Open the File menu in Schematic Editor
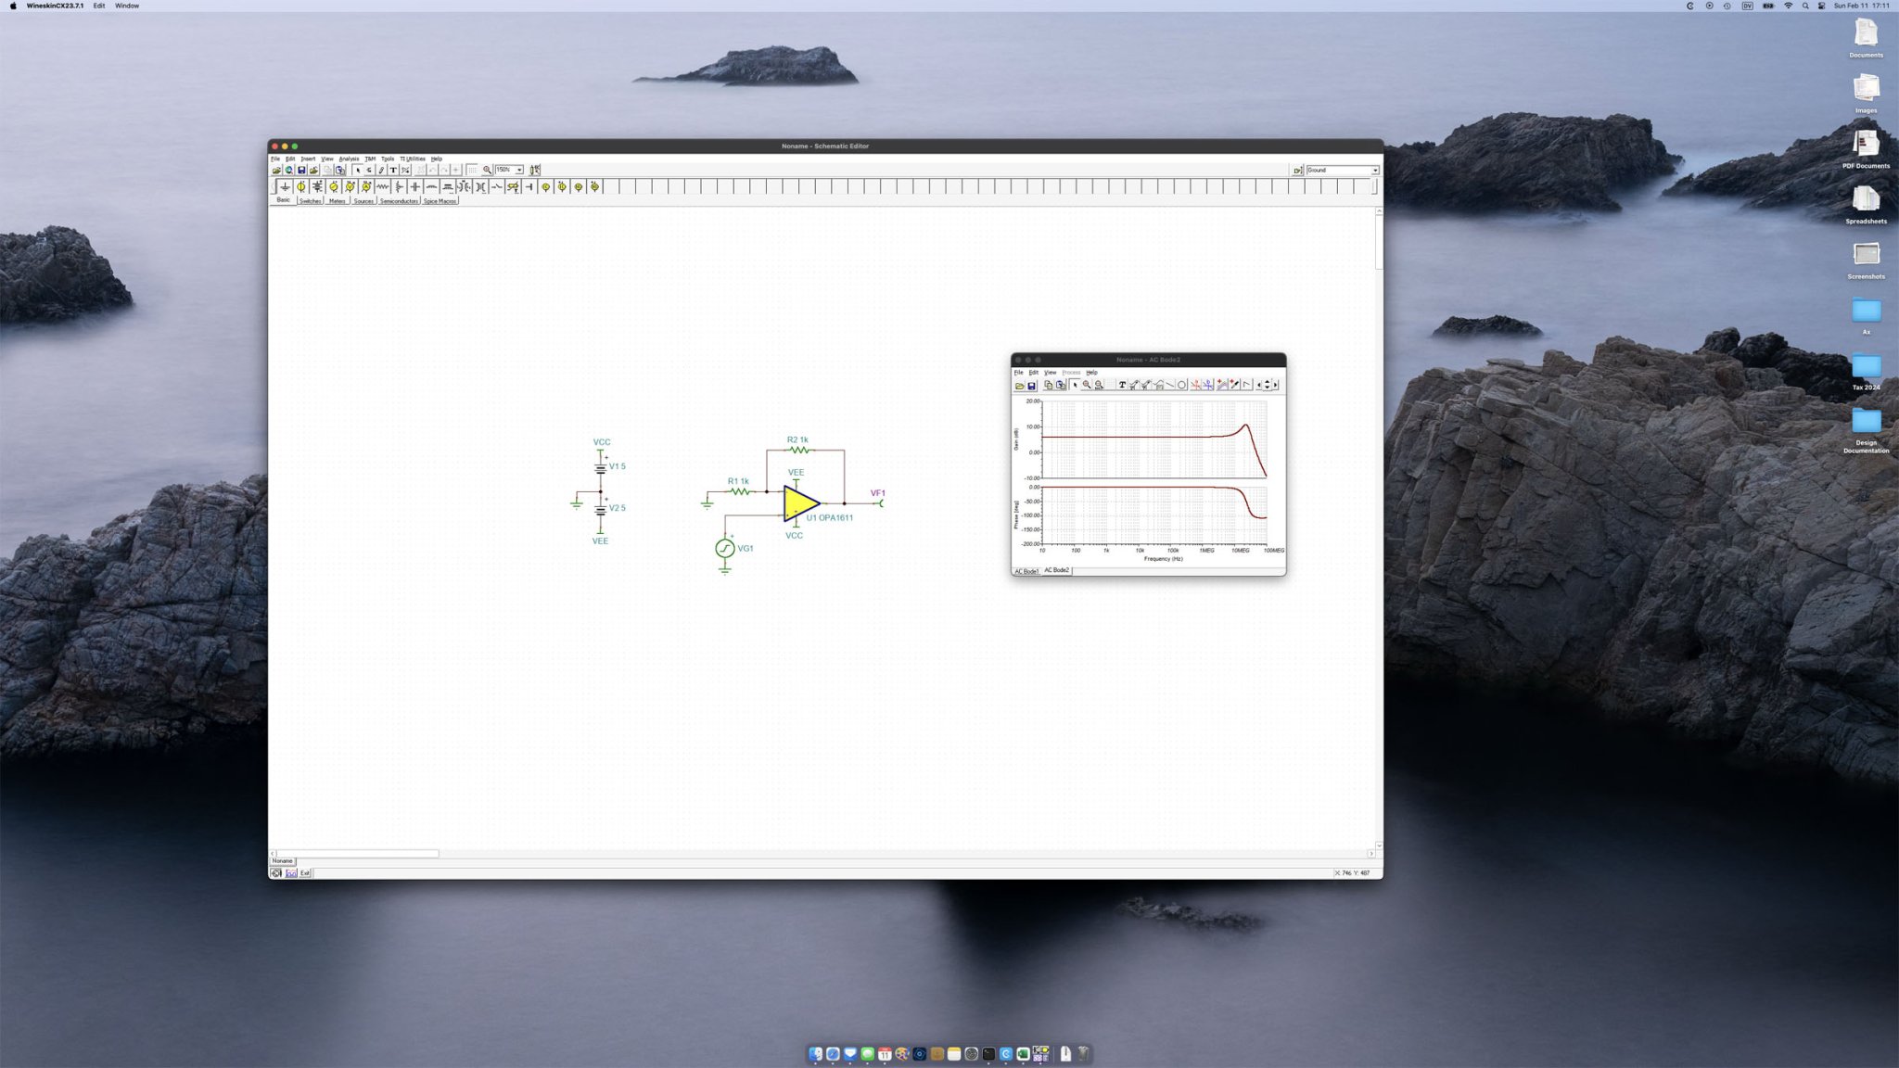The width and height of the screenshot is (1899, 1068). (x=275, y=159)
